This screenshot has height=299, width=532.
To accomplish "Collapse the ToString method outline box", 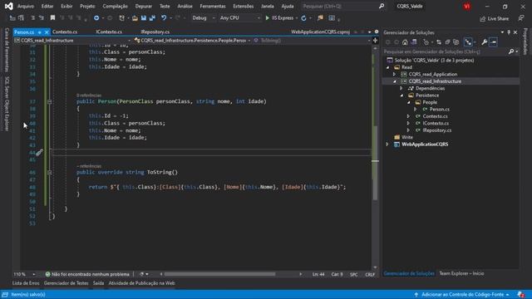I will [x=50, y=172].
